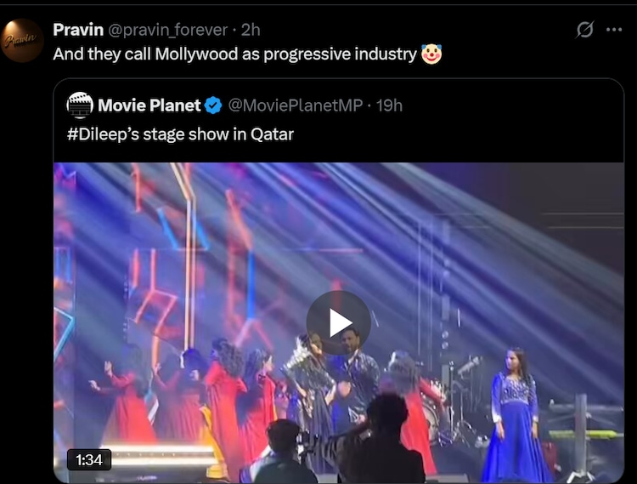
Task: Click the @MoviePlanetMP handle
Action: (296, 105)
